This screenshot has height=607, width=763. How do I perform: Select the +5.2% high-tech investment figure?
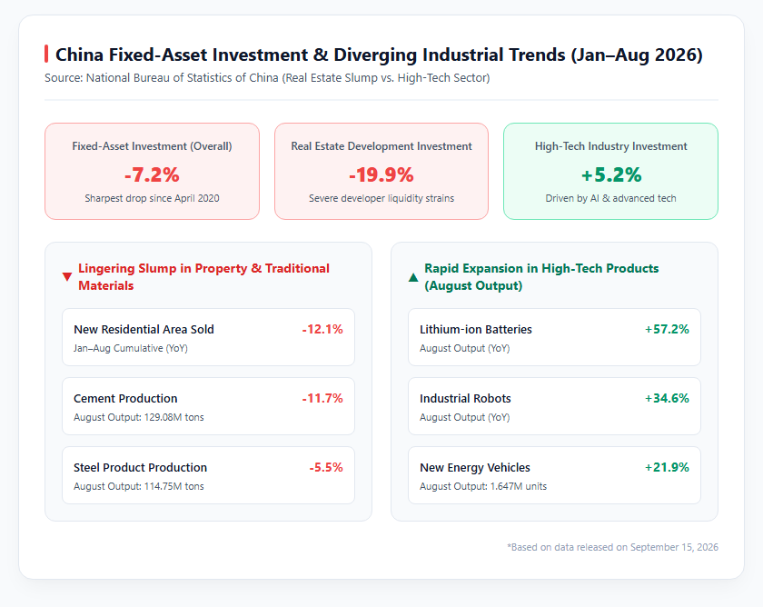[x=610, y=174]
